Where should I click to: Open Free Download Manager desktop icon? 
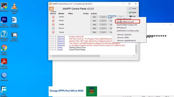[x=4, y=91]
